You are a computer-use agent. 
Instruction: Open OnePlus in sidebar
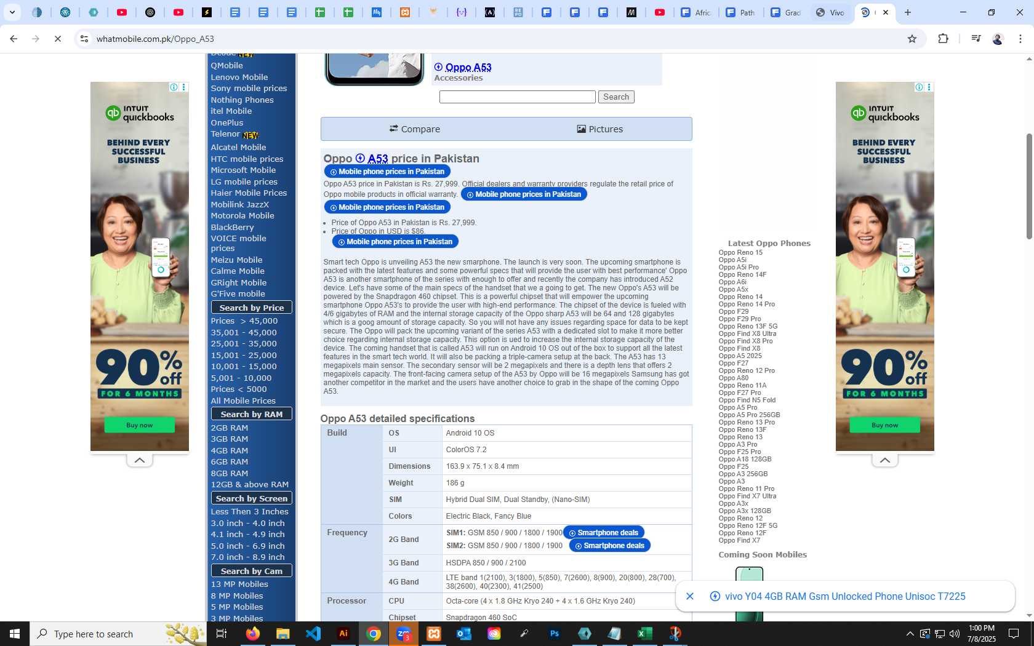point(227,122)
